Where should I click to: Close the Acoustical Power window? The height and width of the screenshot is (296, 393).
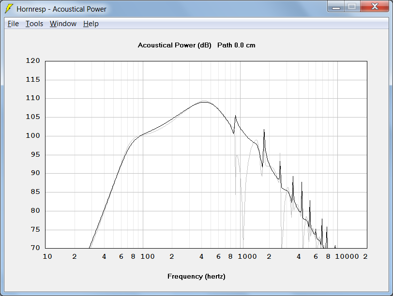click(375, 6)
